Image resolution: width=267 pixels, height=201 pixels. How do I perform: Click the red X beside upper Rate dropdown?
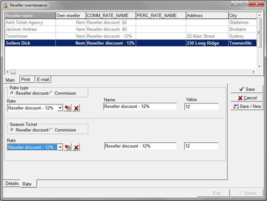(x=76, y=108)
